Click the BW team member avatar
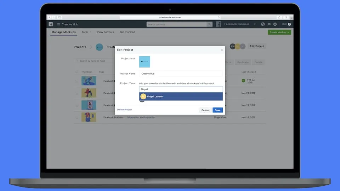340x191 pixels. pos(232,46)
